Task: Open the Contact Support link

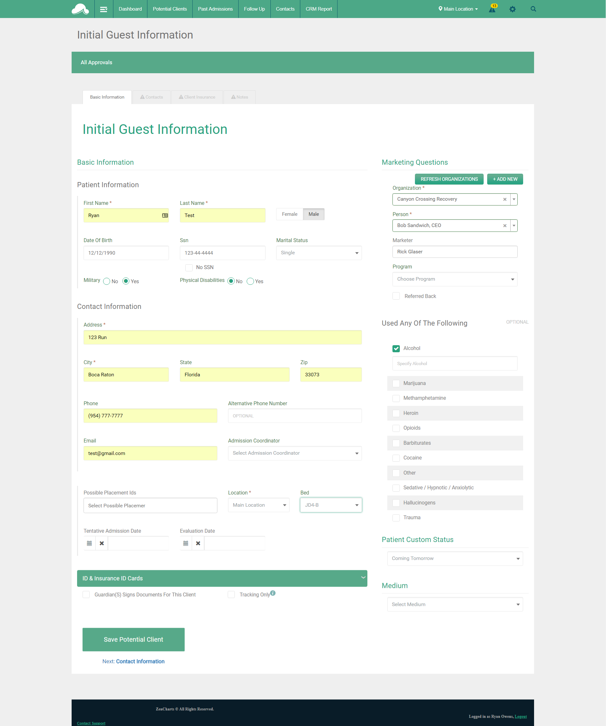Action: coord(91,723)
